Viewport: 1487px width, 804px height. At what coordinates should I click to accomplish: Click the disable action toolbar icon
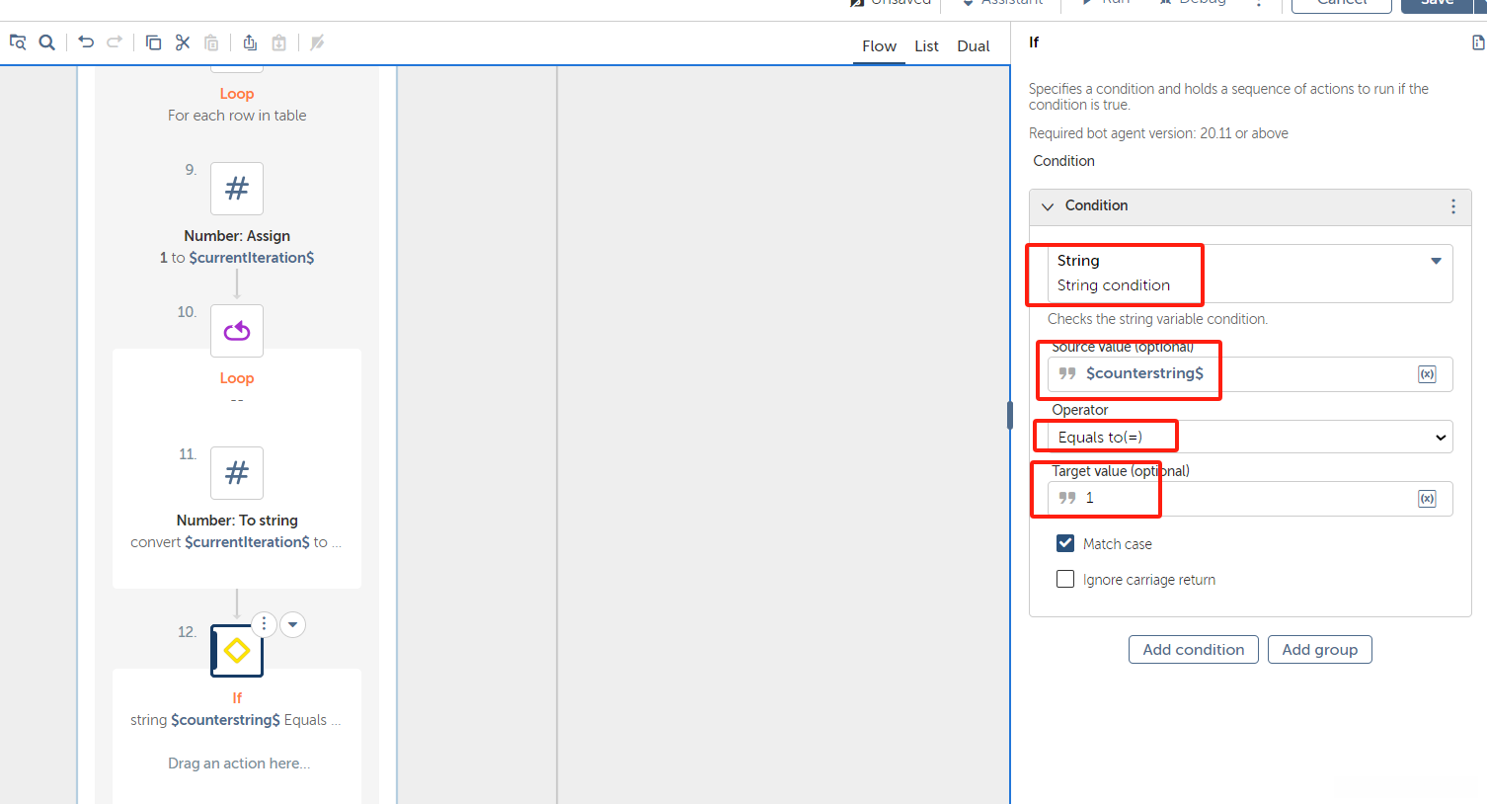coord(317,42)
